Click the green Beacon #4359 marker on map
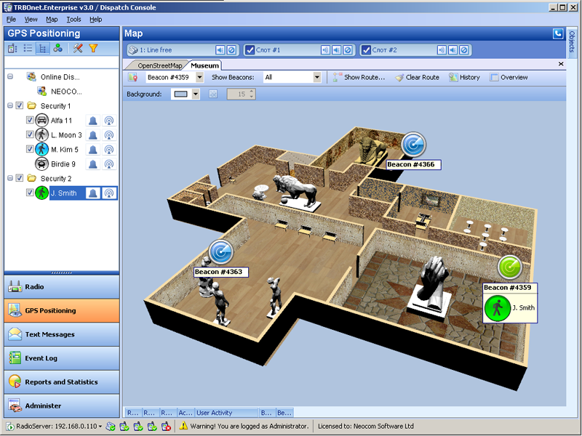582x436 pixels. pyautogui.click(x=510, y=267)
